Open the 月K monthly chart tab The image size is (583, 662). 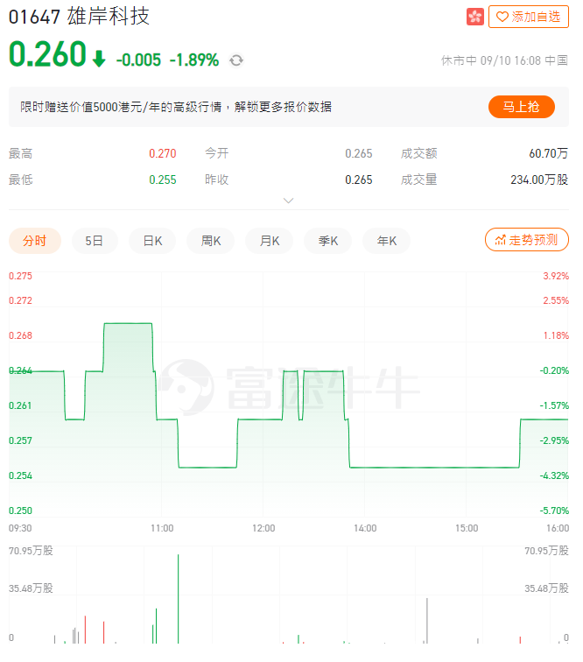coord(269,241)
